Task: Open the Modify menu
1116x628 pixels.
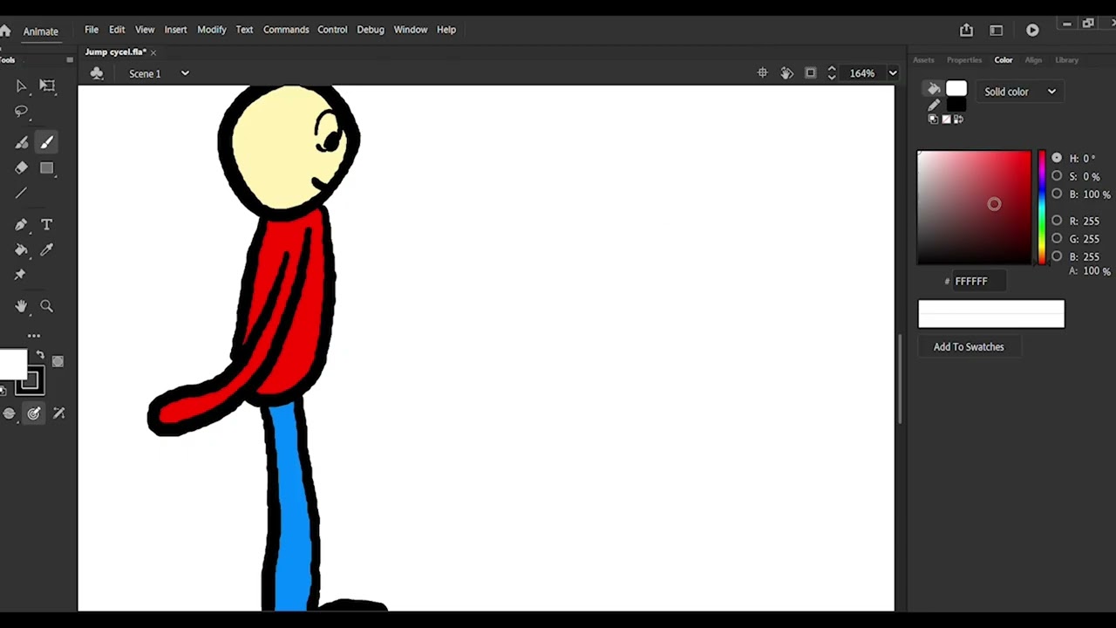Action: 212,30
